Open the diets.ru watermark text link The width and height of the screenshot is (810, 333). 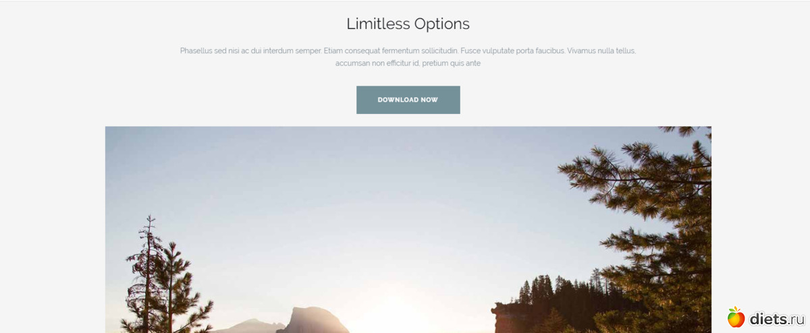coord(777,318)
